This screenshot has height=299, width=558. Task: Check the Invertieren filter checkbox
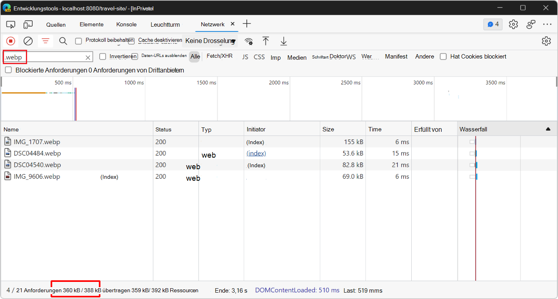pyautogui.click(x=103, y=57)
